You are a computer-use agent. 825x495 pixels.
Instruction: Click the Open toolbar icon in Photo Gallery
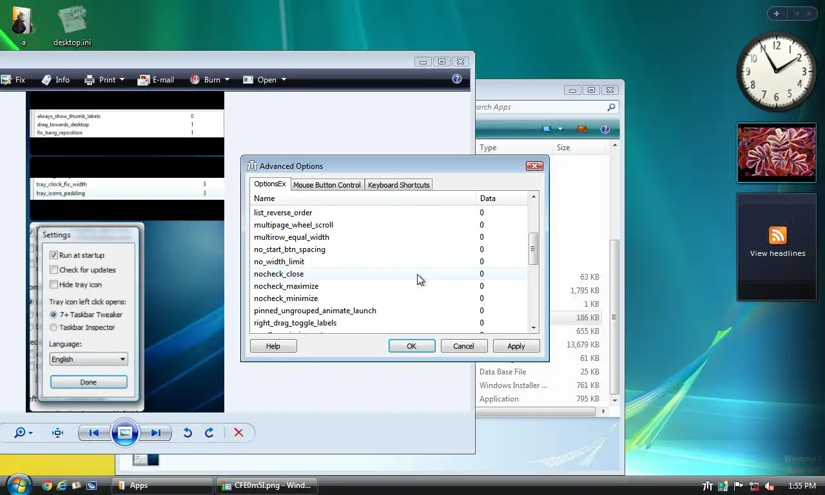click(248, 80)
